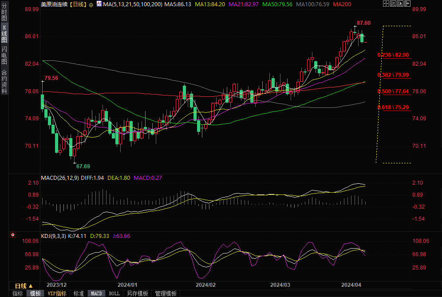The width and height of the screenshot is (442, 297).
Task: Click the first layout icon in top-right toolbar
Action: click(x=386, y=4)
